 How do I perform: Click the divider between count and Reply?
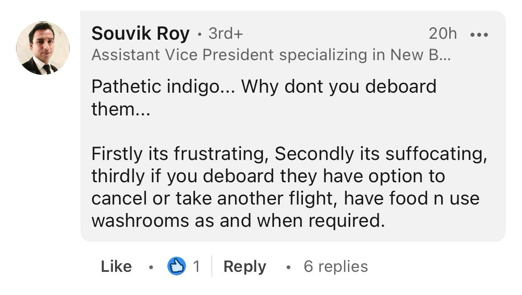point(211,266)
